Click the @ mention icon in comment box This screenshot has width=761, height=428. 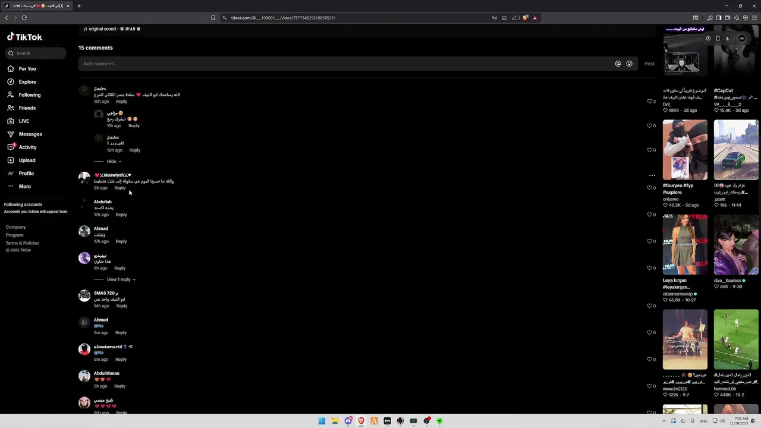tap(618, 64)
